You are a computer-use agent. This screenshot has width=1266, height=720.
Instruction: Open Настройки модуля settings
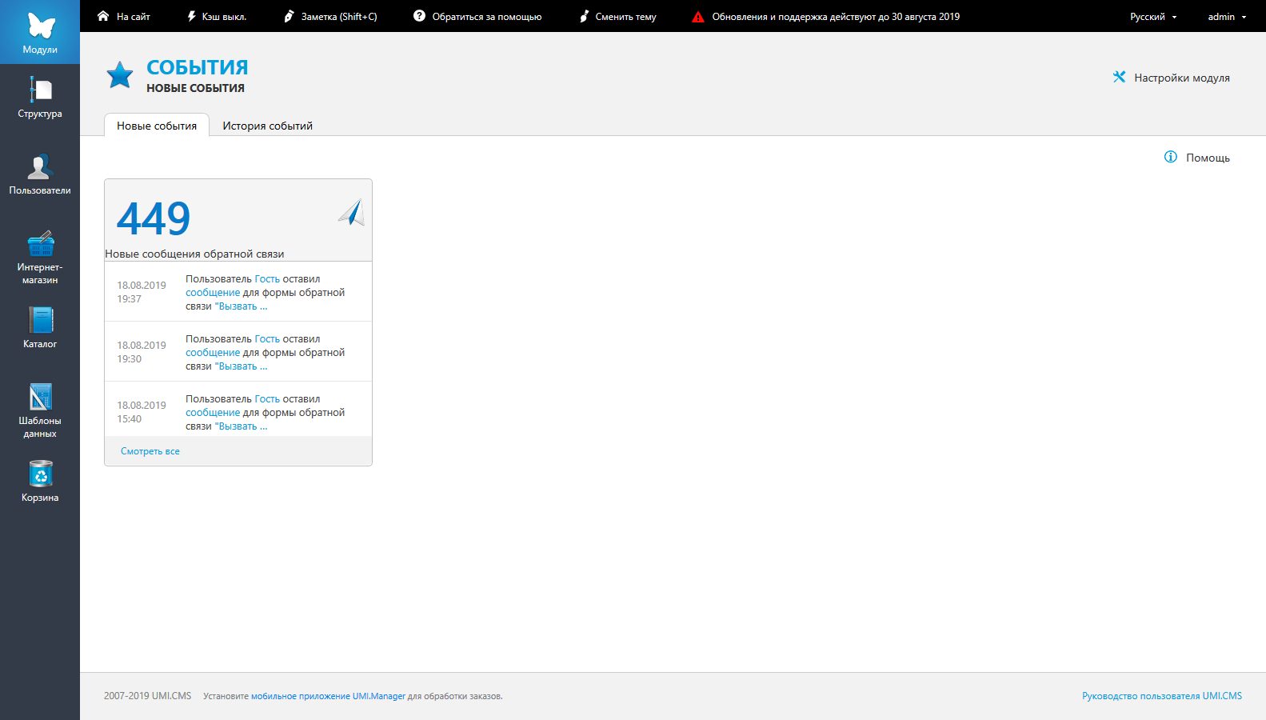(x=1172, y=78)
